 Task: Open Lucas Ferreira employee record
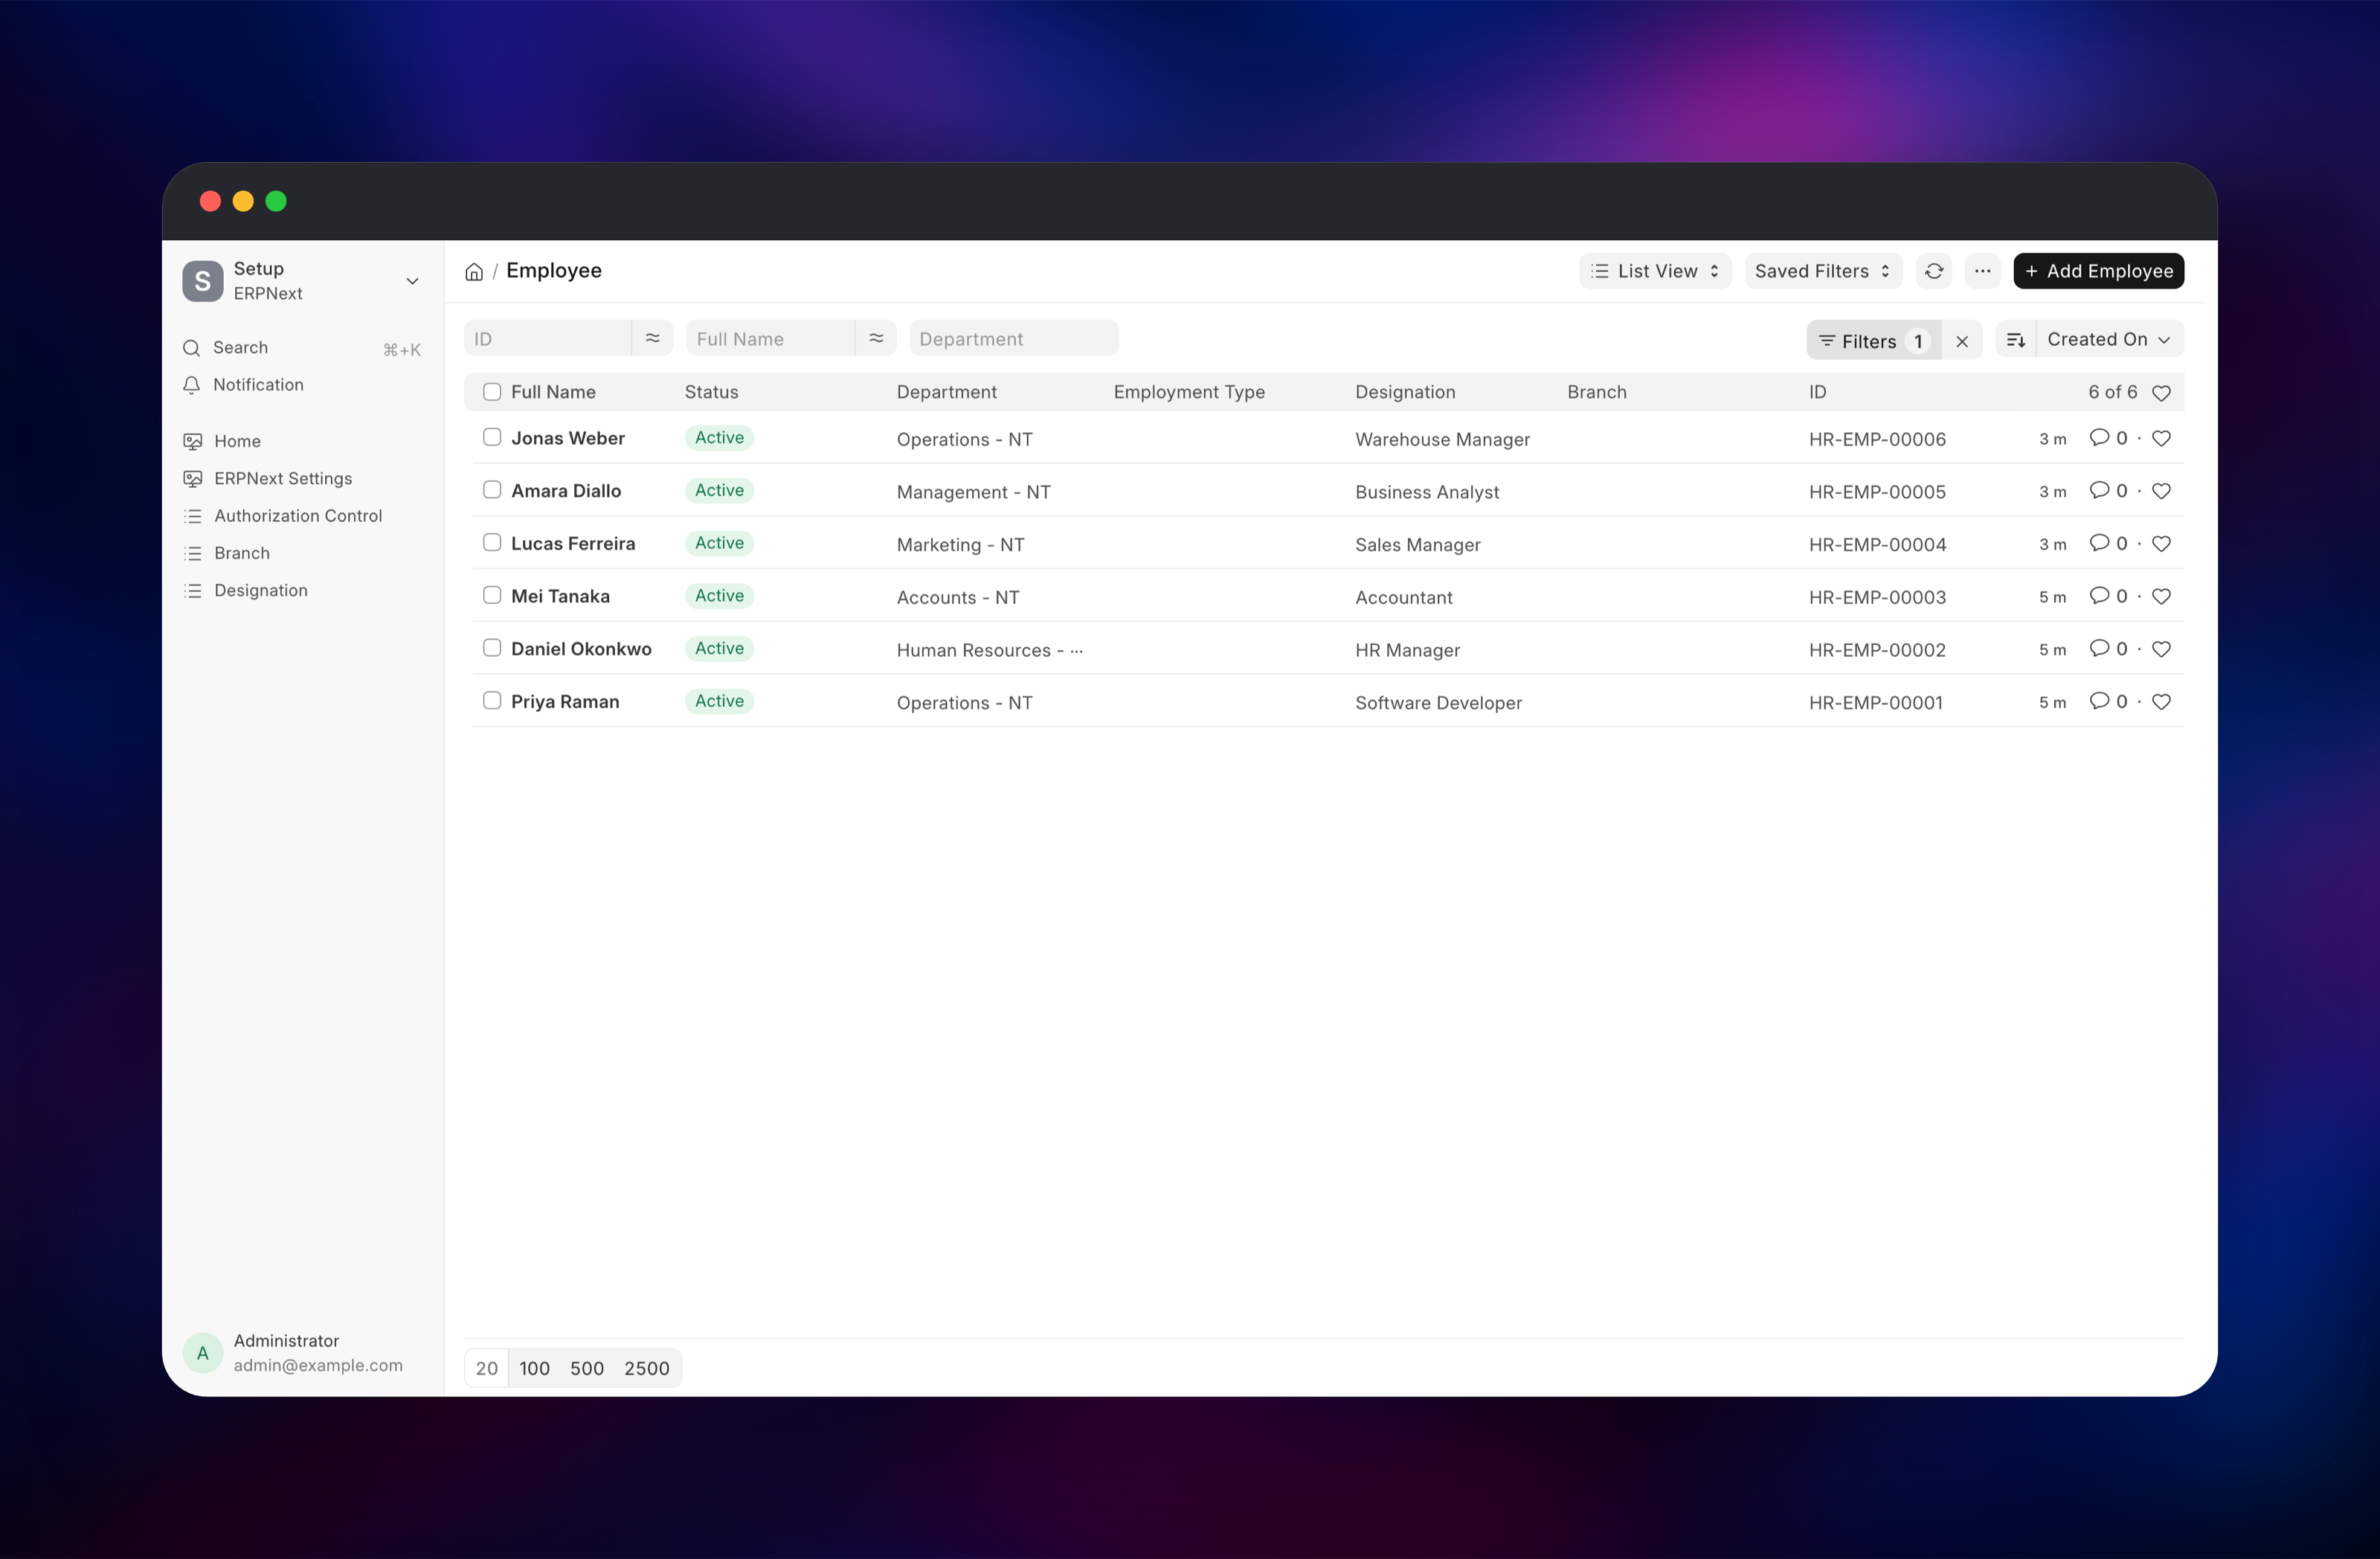point(573,544)
